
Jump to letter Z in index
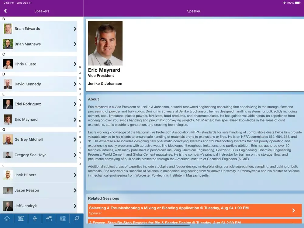click(x=80, y=164)
